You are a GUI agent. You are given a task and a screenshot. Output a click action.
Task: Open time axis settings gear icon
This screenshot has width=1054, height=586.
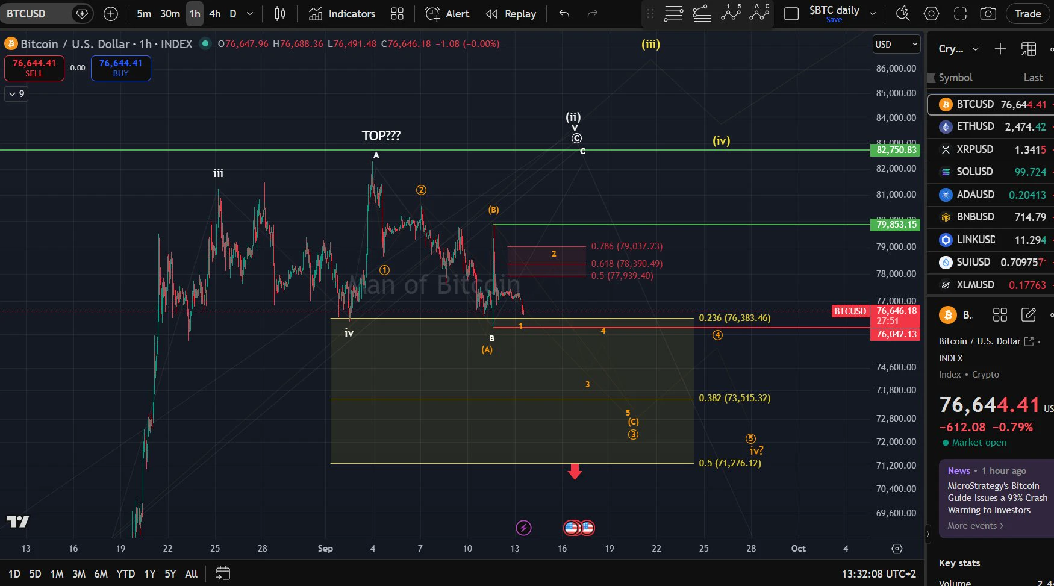click(897, 549)
